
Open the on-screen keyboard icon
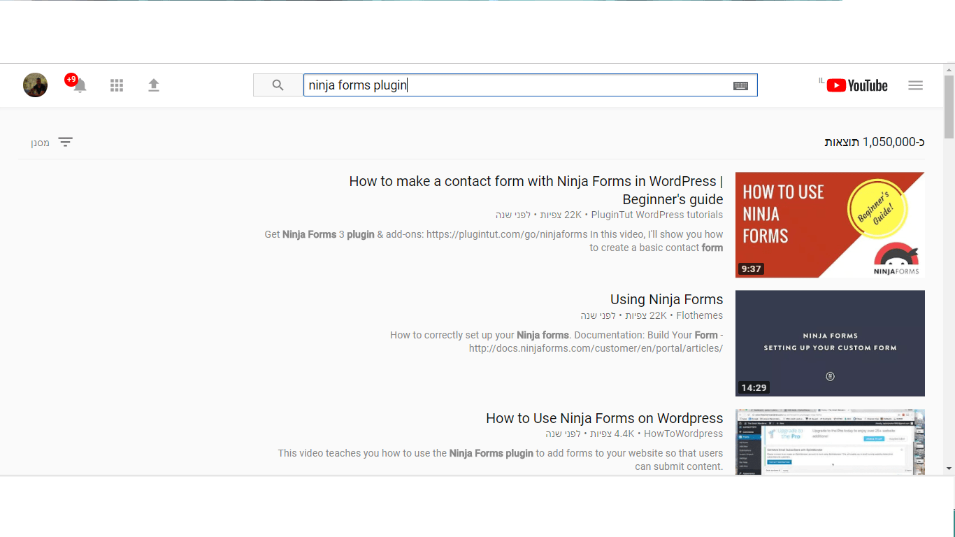[x=740, y=86]
